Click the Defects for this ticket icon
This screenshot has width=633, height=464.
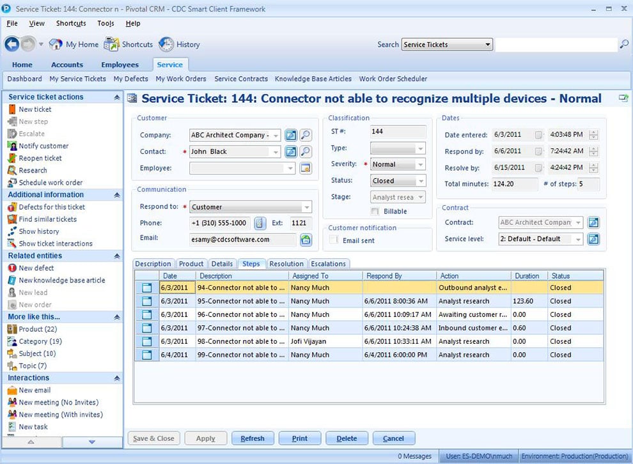(x=12, y=207)
